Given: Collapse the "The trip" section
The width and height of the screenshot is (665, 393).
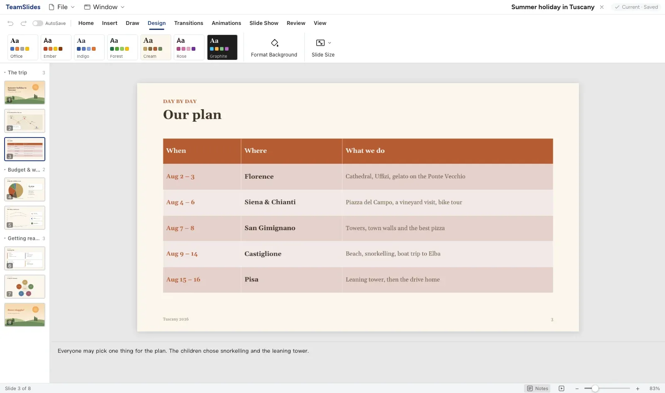Looking at the screenshot, I should (x=24, y=73).
